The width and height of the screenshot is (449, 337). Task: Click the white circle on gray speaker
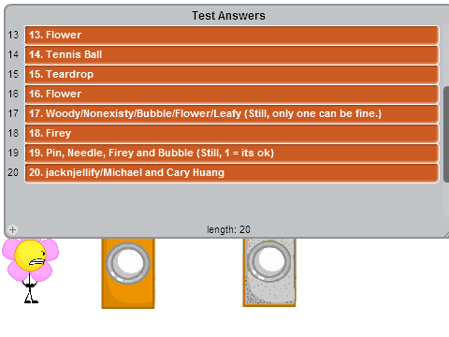(269, 259)
